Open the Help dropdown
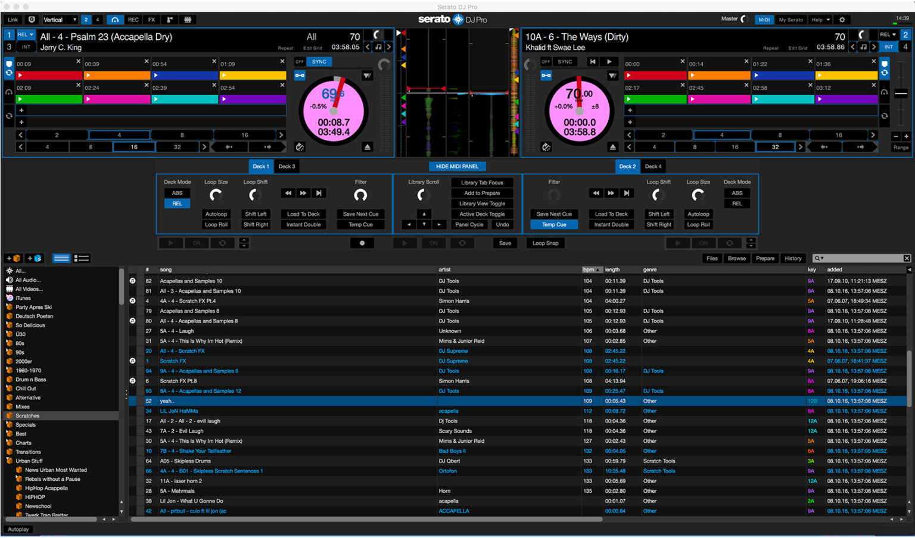 tap(820, 19)
